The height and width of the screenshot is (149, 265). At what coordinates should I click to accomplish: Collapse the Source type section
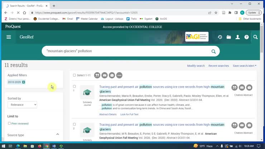click(57, 134)
